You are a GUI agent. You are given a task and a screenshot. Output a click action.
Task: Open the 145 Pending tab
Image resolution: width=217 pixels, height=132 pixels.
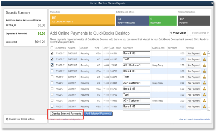[x=194, y=21]
